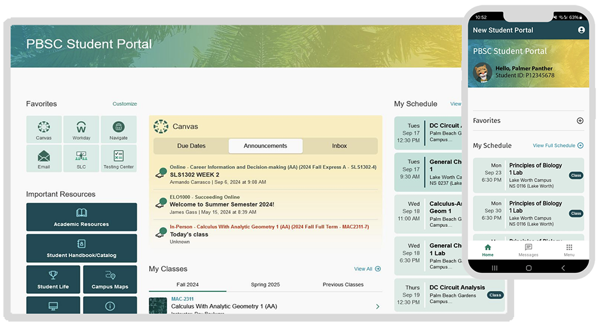Switch to the Due Dates tab
The image size is (597, 326).
[191, 146]
